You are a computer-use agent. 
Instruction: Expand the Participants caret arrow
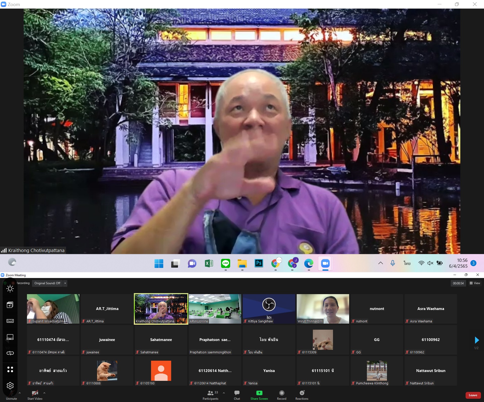[224, 393]
